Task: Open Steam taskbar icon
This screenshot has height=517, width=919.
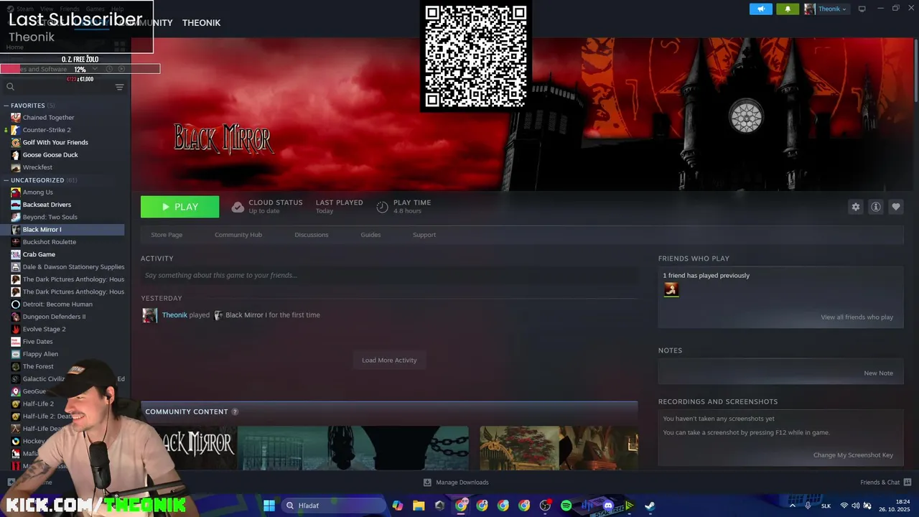Action: point(650,506)
